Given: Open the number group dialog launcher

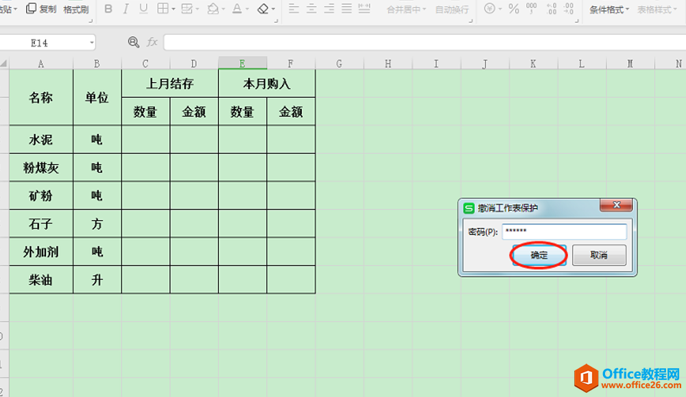Looking at the screenshot, I should click(577, 21).
